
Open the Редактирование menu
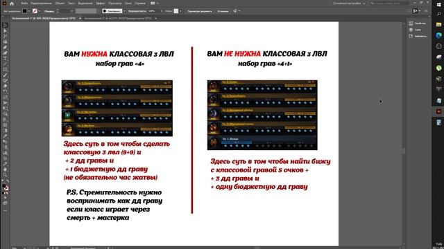pos(41,3)
